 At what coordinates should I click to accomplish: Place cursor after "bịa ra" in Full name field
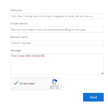click(92, 16)
